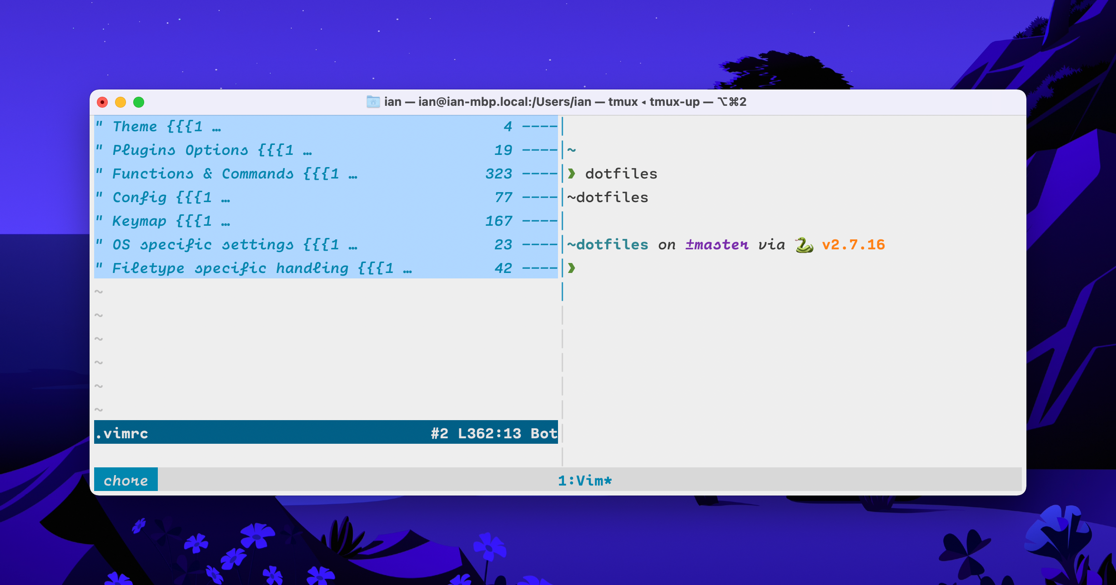Click the Bot scroll position indicator
The height and width of the screenshot is (585, 1116).
coord(544,433)
